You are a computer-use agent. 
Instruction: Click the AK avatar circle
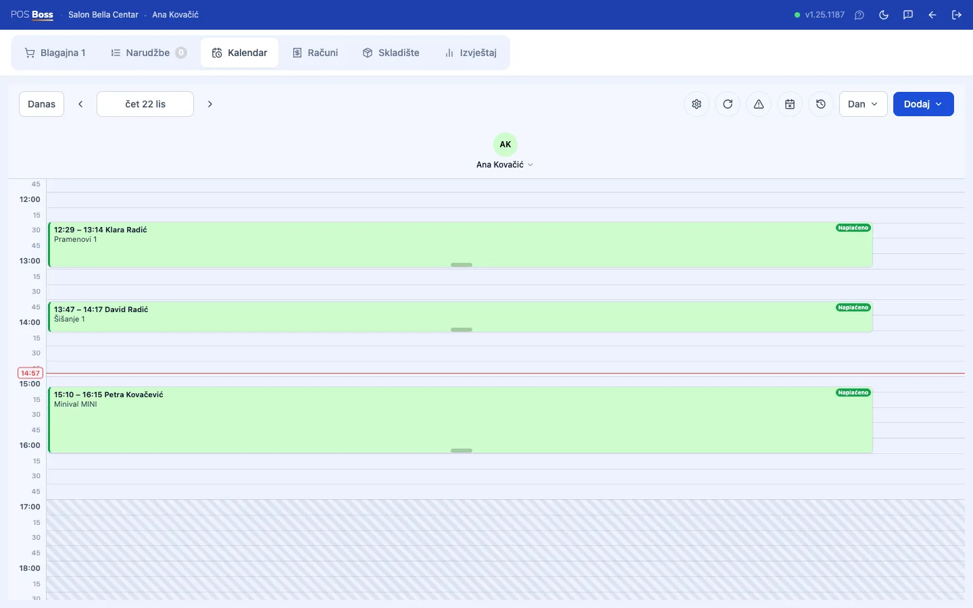pyautogui.click(x=505, y=145)
